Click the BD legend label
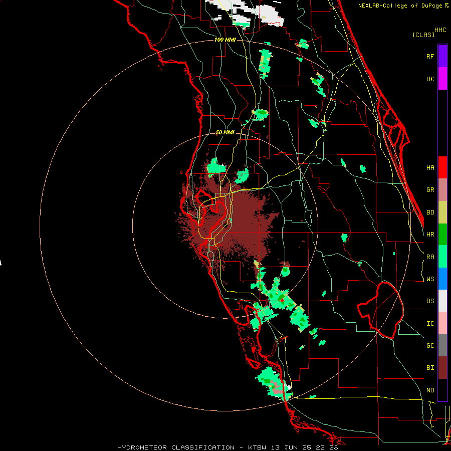 430,212
